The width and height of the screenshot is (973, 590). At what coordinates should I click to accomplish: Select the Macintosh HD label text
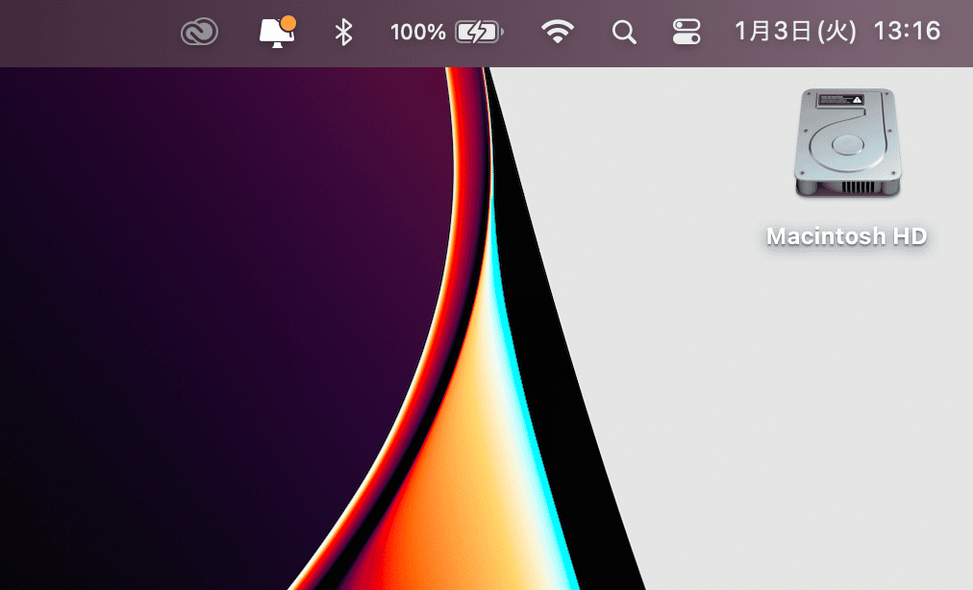[x=847, y=235]
